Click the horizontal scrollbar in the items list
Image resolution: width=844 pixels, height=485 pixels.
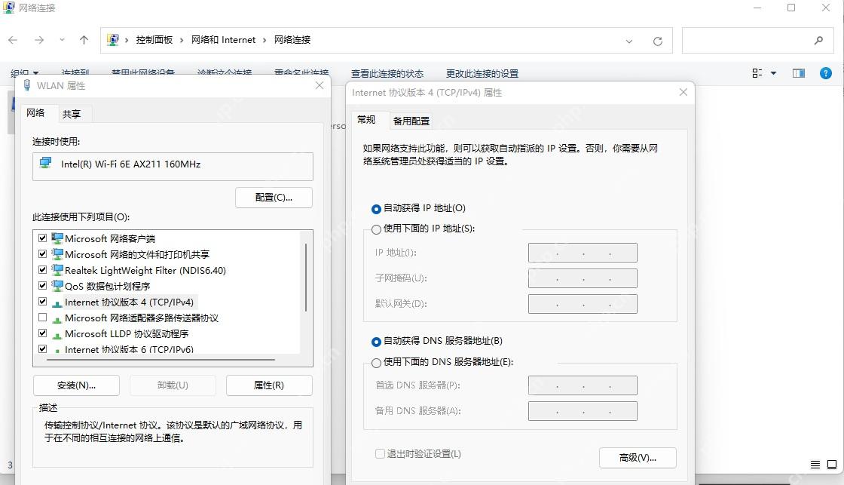click(161, 360)
